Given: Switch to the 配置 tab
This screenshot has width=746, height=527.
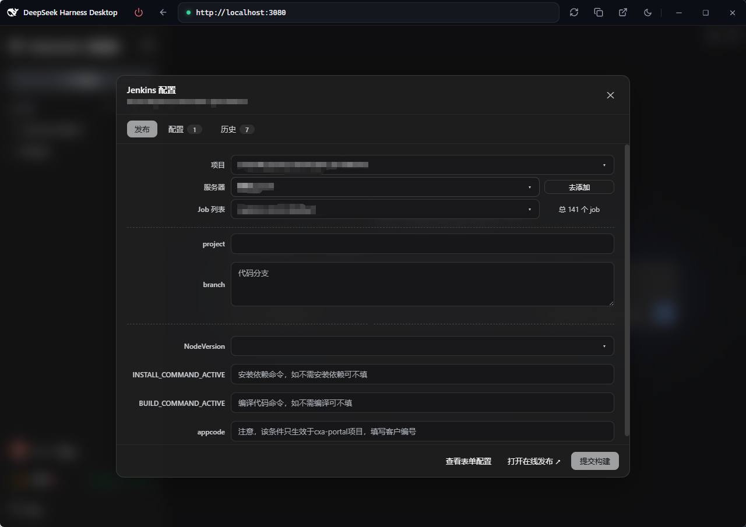Looking at the screenshot, I should tap(185, 129).
